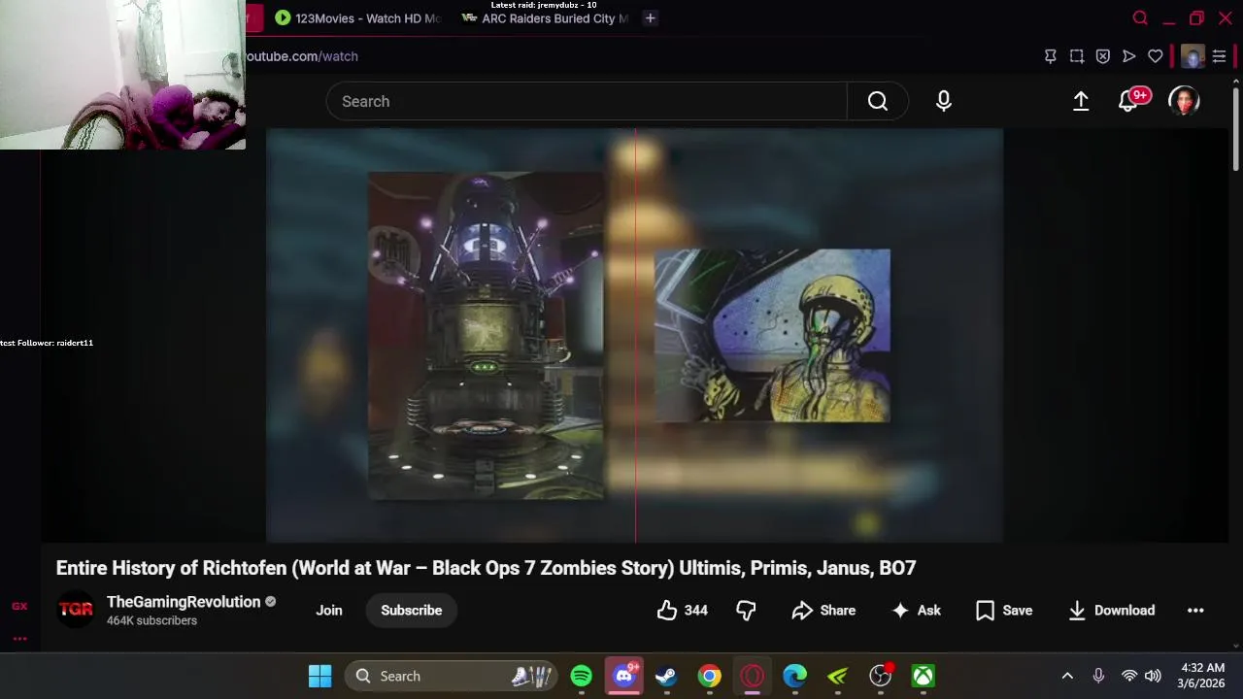The image size is (1243, 699).
Task: Click Opera ad blocker shield icon
Action: click(x=1102, y=56)
